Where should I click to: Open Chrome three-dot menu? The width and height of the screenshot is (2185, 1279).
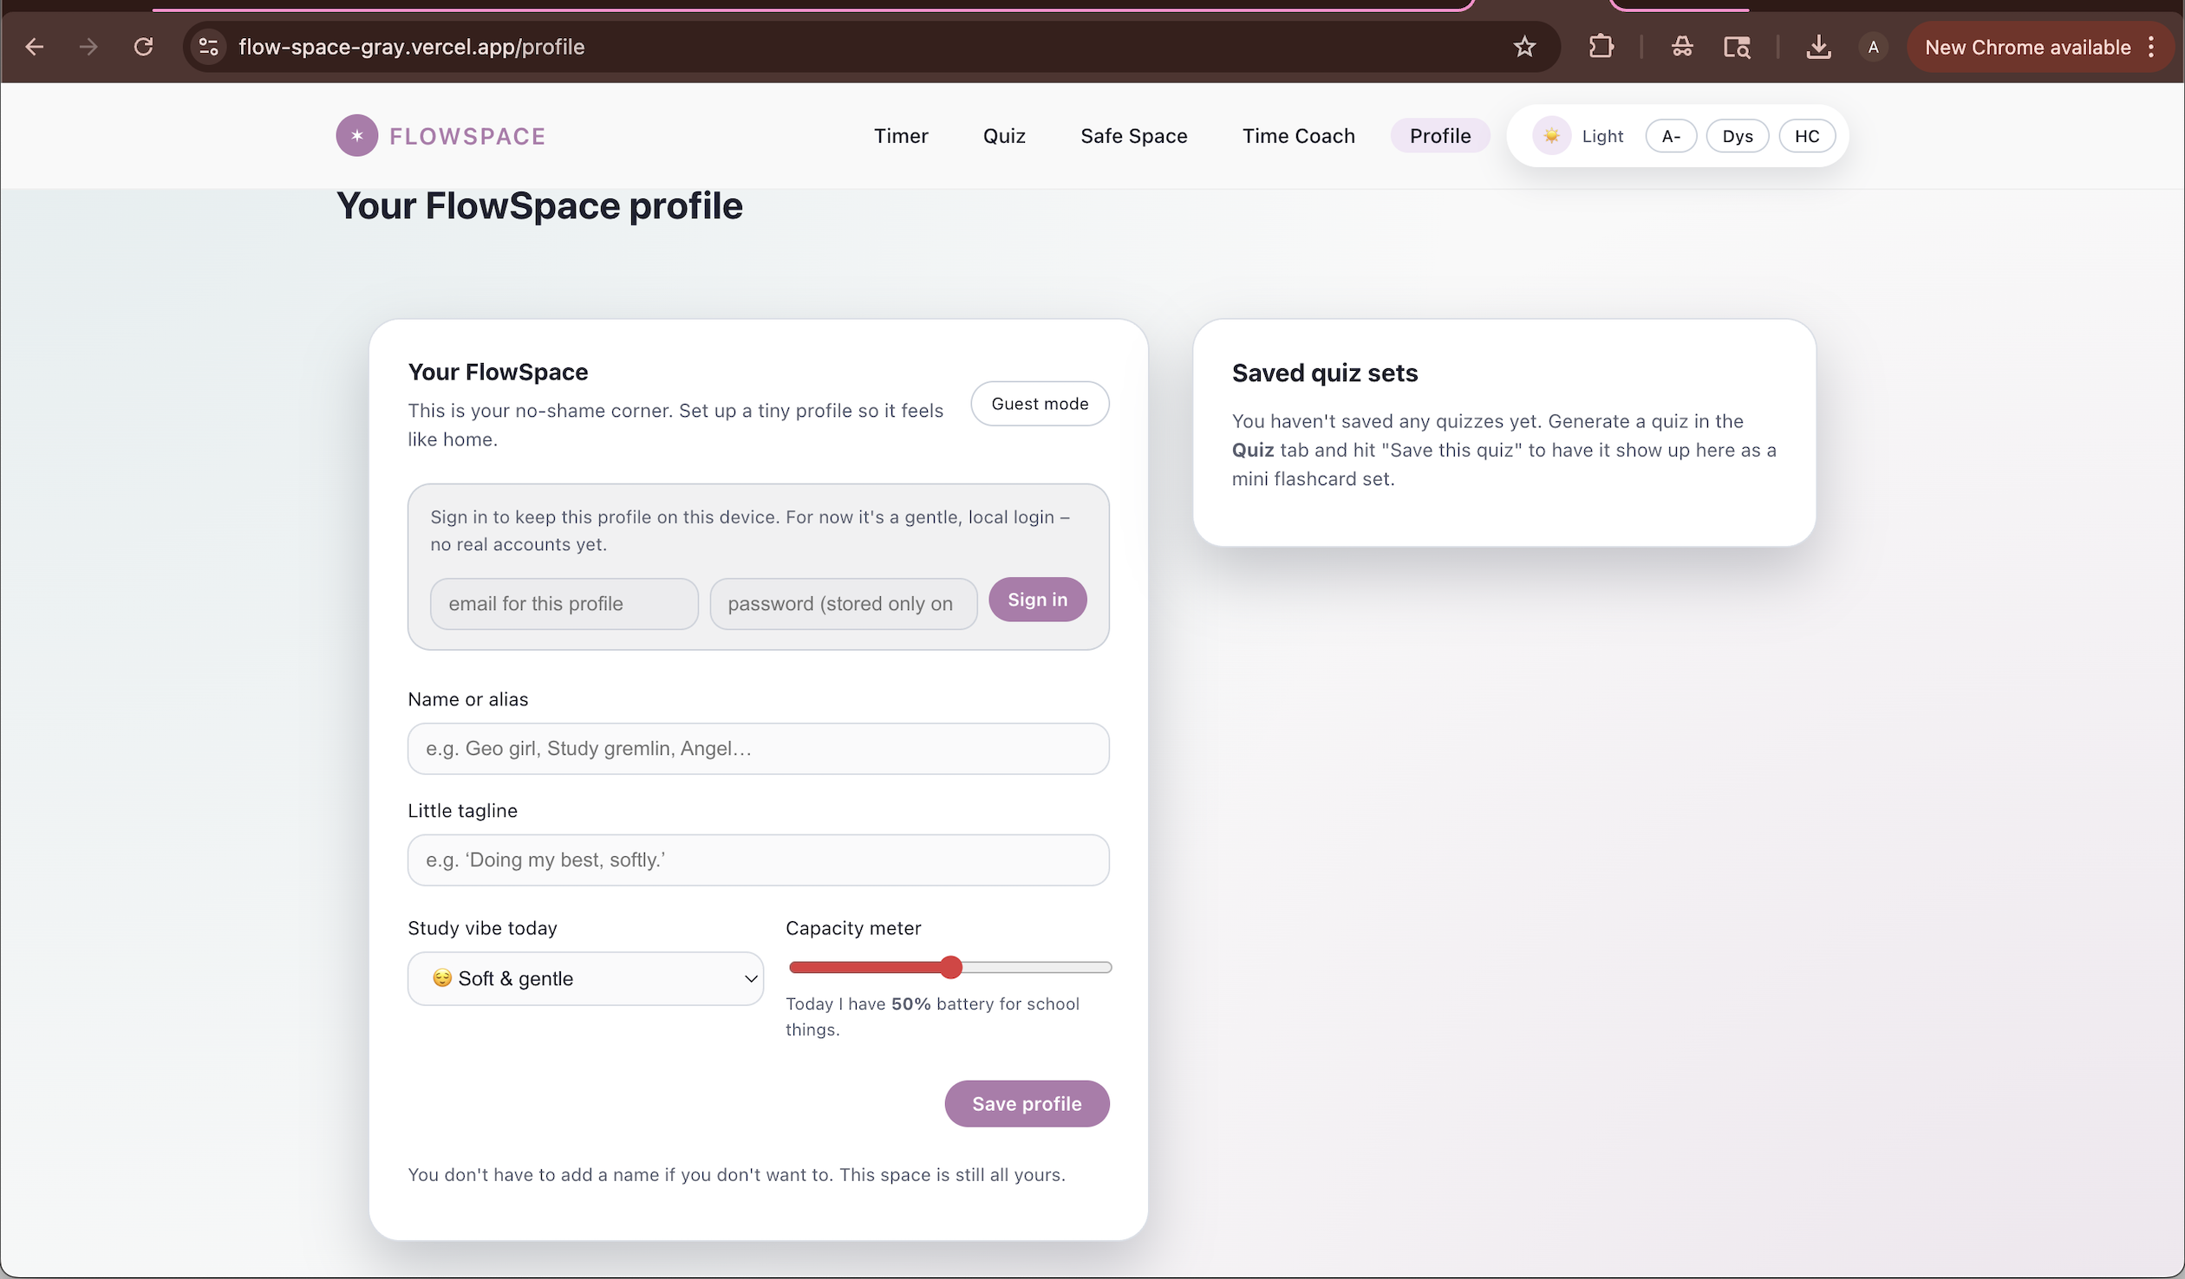pyautogui.click(x=2151, y=47)
